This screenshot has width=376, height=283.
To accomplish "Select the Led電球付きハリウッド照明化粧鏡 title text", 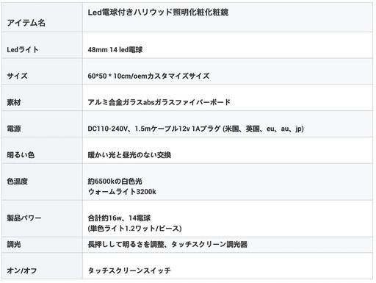I will [x=158, y=12].
